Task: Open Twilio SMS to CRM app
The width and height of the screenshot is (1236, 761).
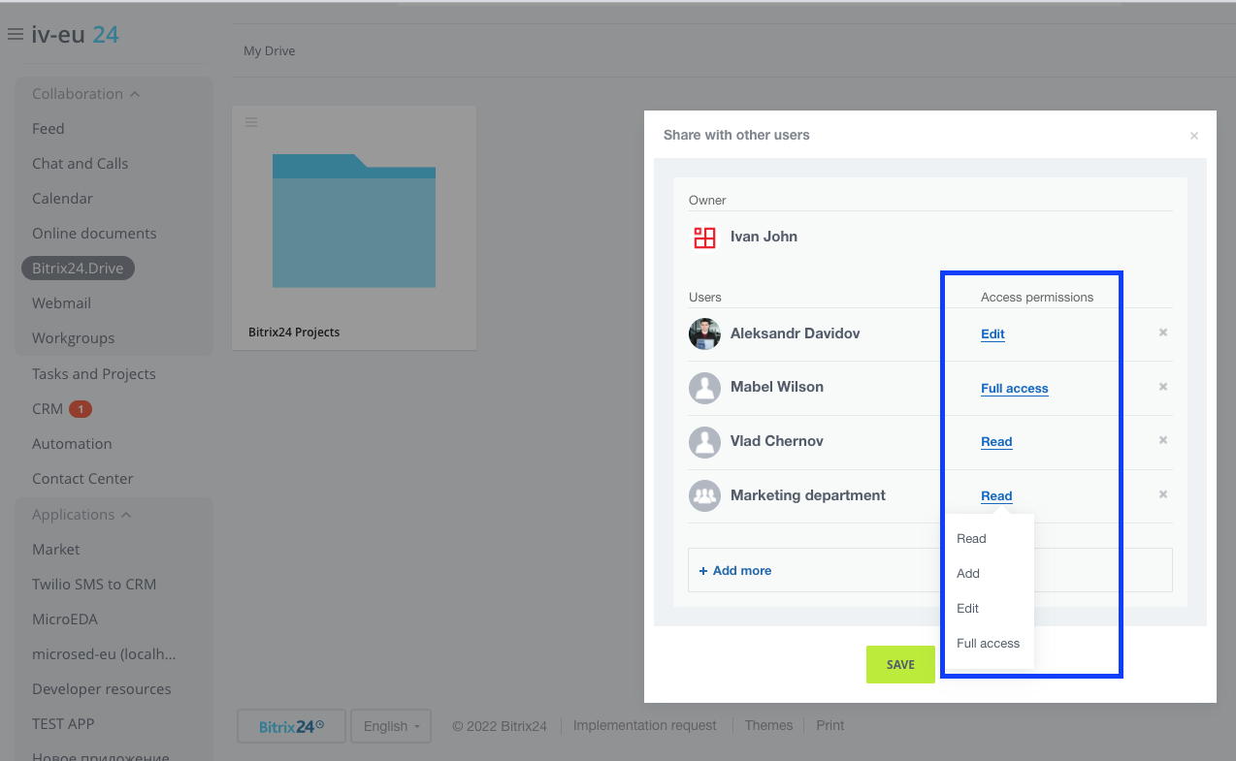Action: [94, 585]
